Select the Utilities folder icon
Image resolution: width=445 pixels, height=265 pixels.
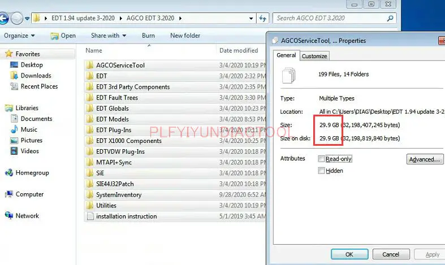coord(90,205)
